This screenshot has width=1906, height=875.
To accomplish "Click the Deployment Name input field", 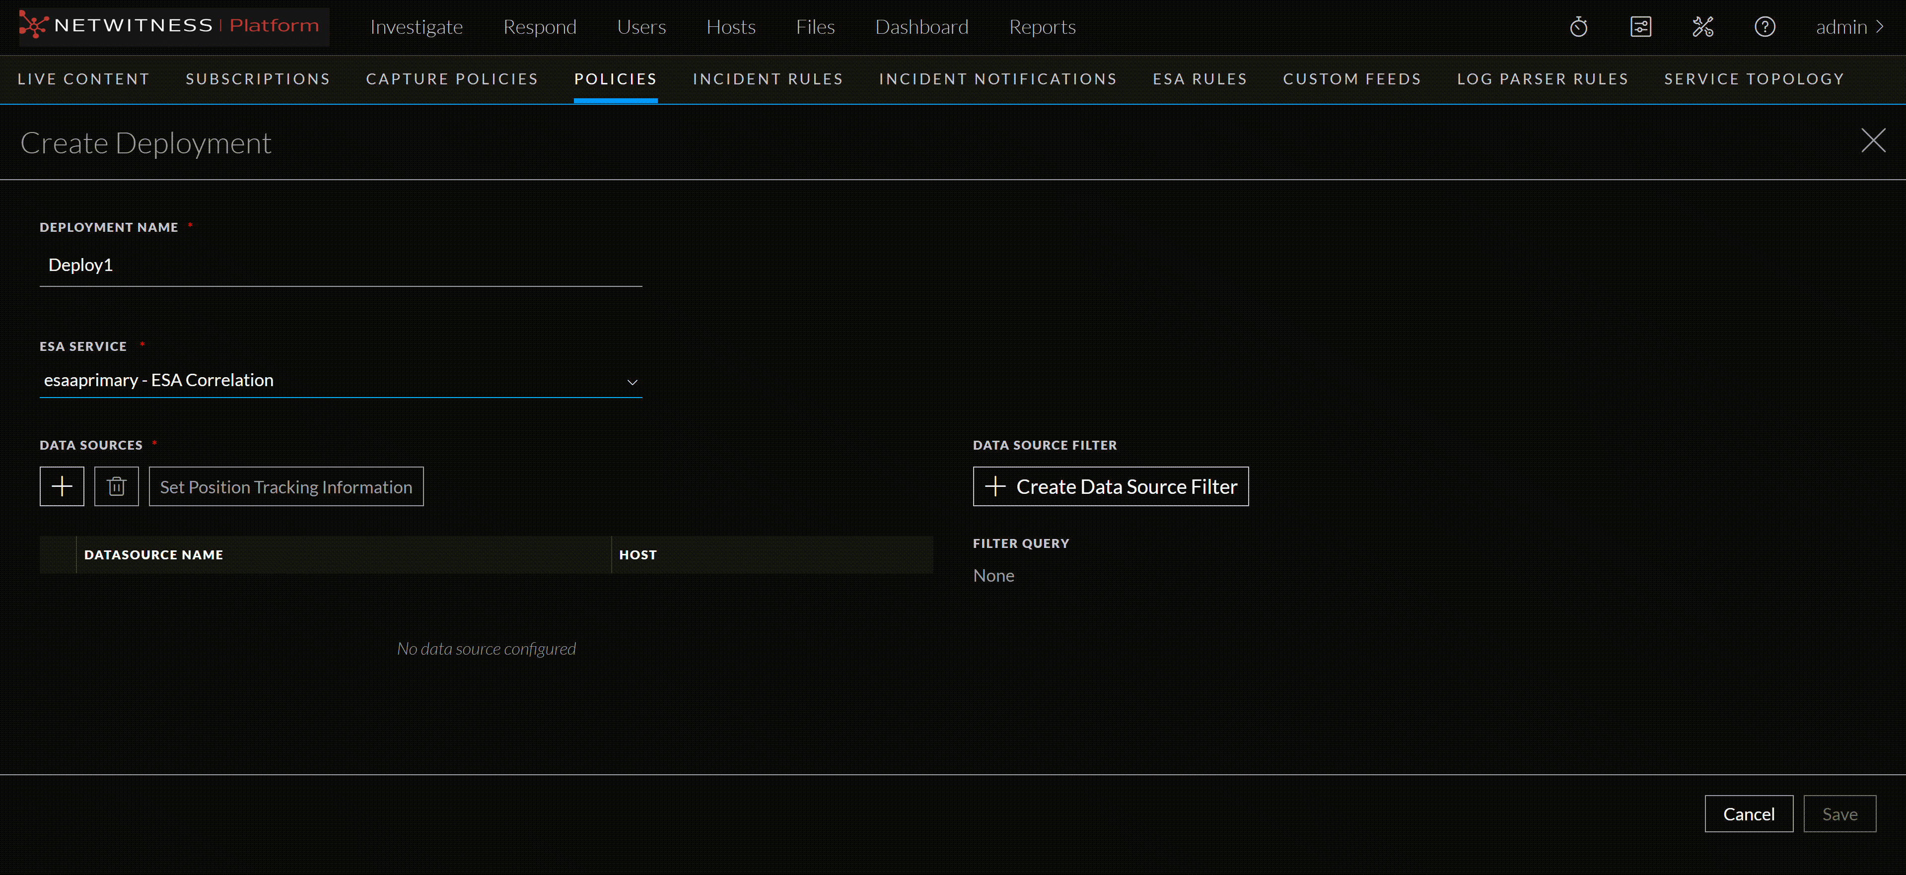I will [341, 266].
